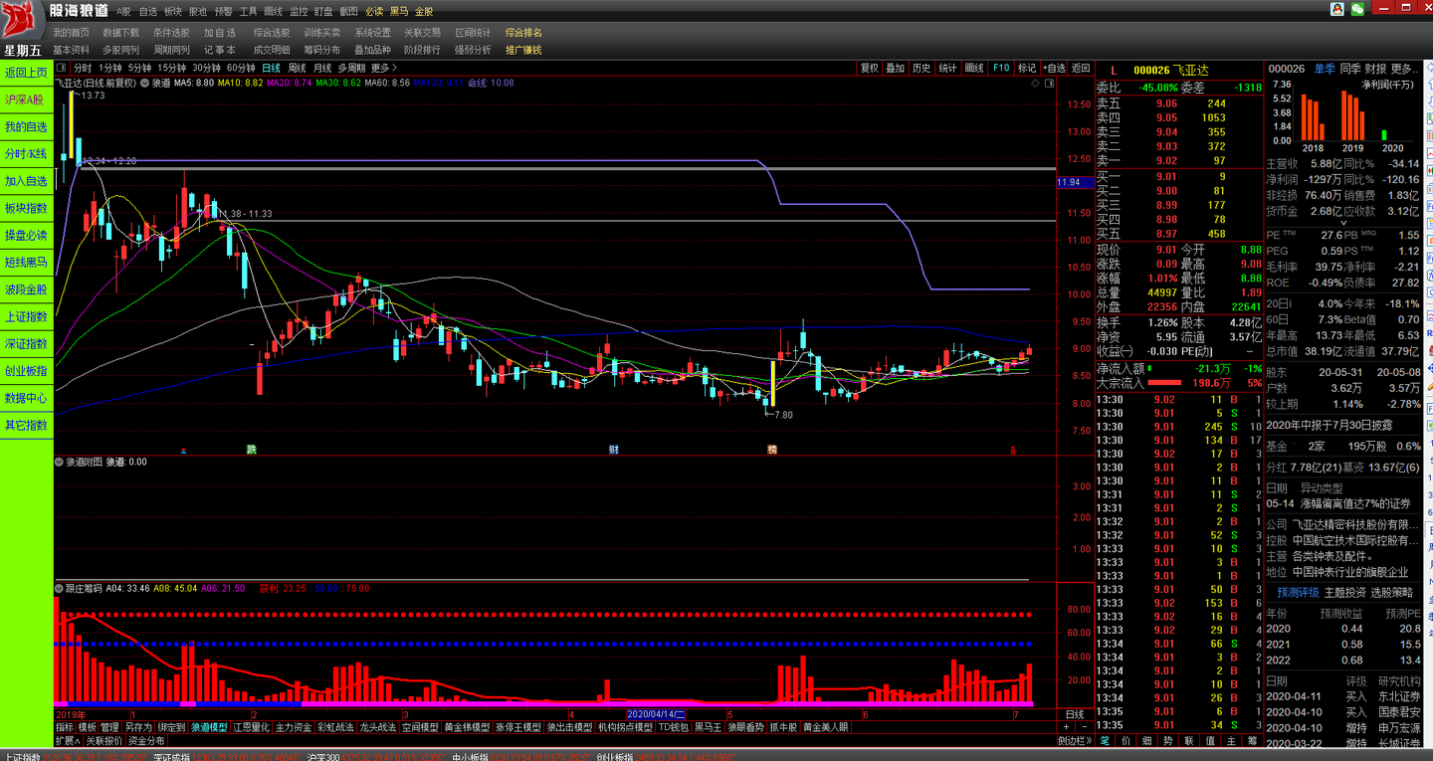Switch to 分时 intraday chart

coord(83,68)
